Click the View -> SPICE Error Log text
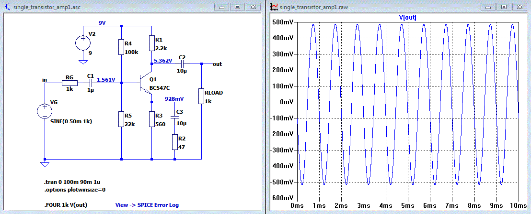The width and height of the screenshot is (531, 214). click(x=147, y=205)
